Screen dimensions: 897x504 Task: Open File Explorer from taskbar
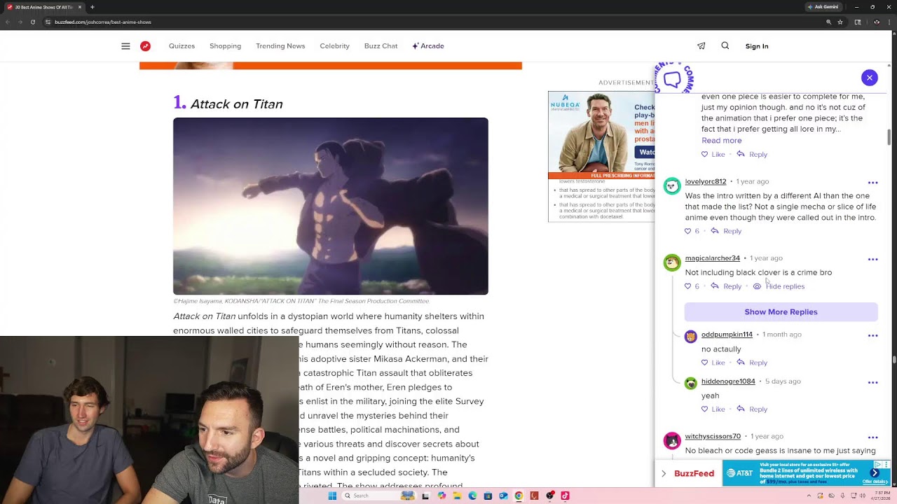click(457, 496)
